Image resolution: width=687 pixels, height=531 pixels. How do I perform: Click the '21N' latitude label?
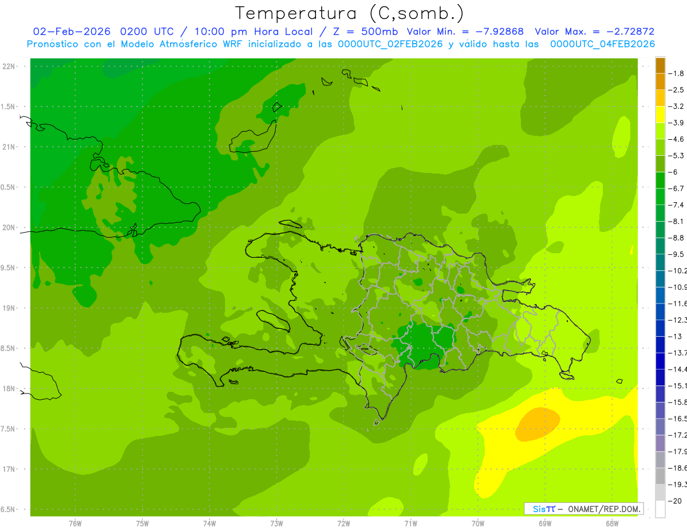[9, 147]
